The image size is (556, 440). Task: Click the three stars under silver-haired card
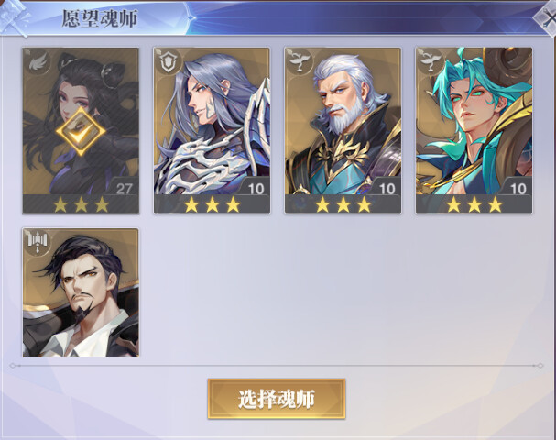click(x=212, y=204)
